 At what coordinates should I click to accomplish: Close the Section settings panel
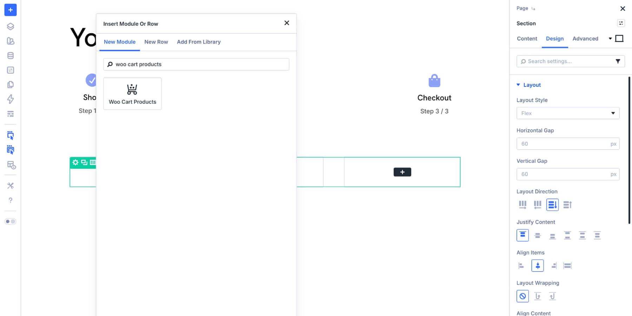(623, 8)
